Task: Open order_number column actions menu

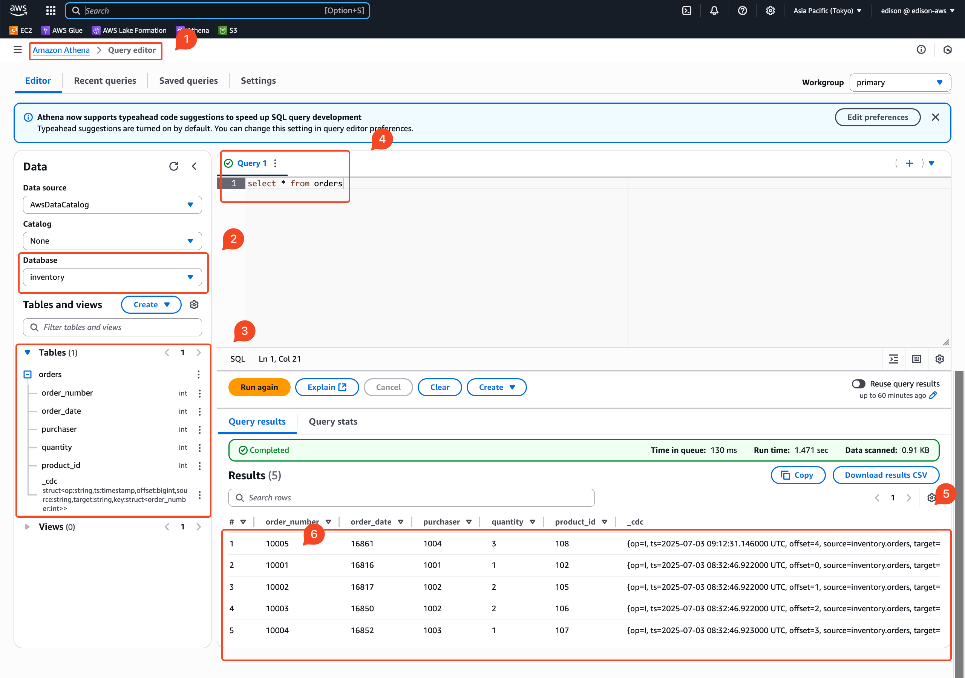Action: pos(200,393)
